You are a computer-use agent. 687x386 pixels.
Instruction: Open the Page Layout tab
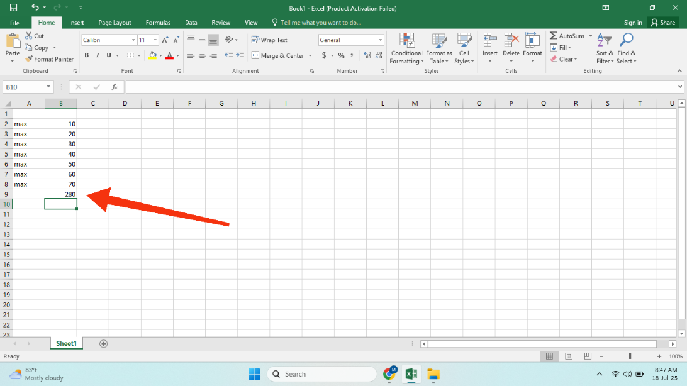[x=114, y=23]
